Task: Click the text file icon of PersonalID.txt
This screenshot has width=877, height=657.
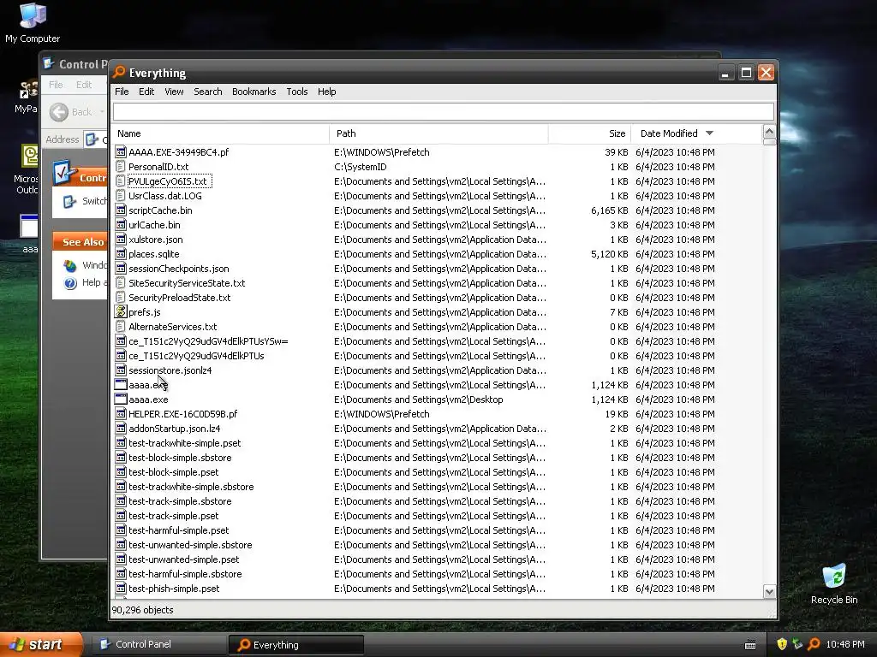Action: click(120, 167)
